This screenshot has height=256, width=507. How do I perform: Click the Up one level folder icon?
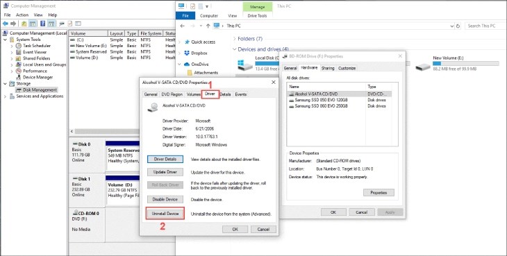tap(24, 24)
